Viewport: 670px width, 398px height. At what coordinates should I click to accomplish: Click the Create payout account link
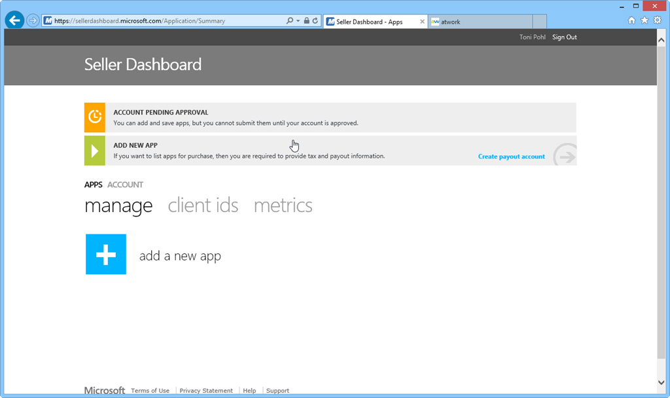click(x=511, y=156)
